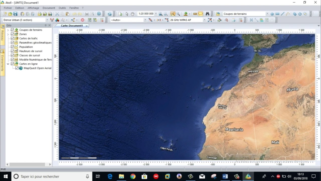Click the Open folder toolbar icon
321x181 pixels.
(10, 14)
